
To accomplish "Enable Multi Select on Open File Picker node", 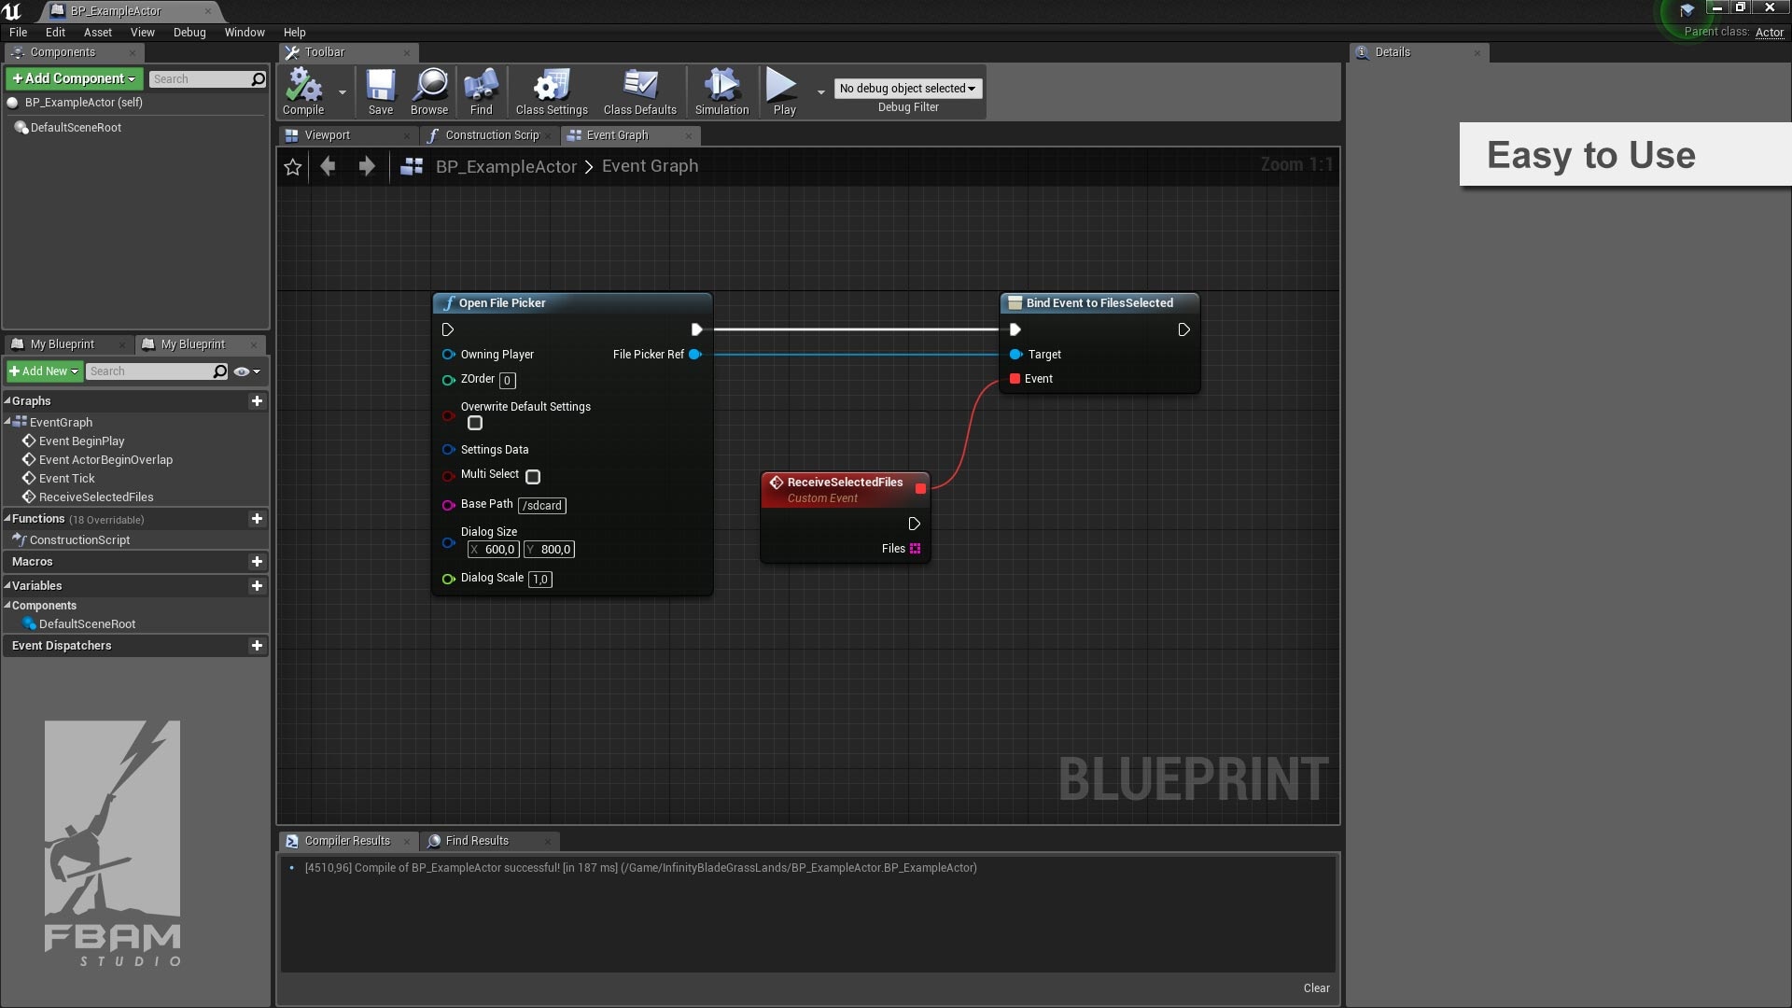I will tap(533, 476).
